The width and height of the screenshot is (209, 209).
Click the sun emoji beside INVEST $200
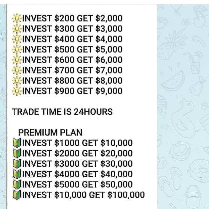[16, 18]
